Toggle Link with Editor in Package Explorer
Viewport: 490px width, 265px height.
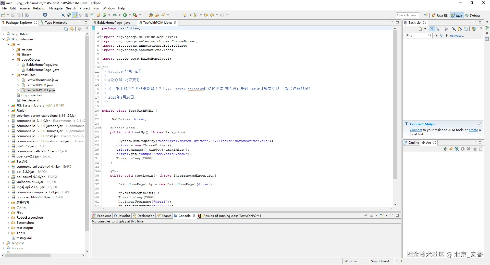pyautogui.click(x=72, y=29)
